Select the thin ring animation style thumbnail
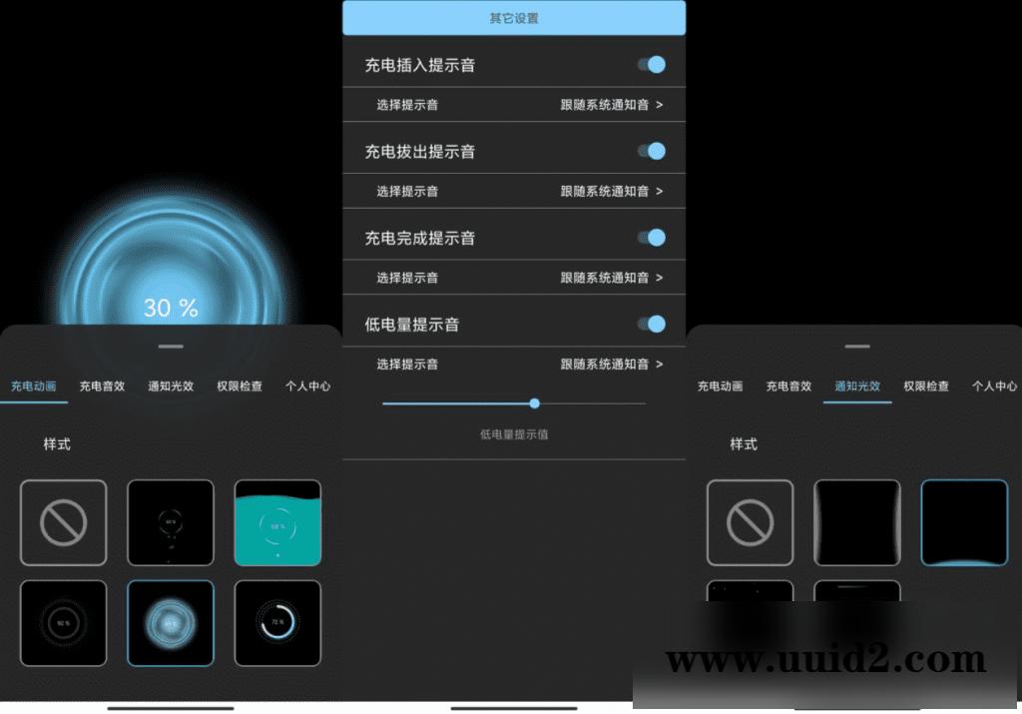 (170, 522)
